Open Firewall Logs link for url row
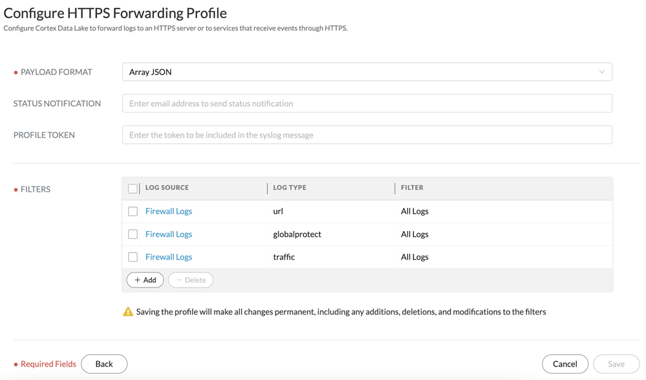646x380 pixels. [x=168, y=211]
